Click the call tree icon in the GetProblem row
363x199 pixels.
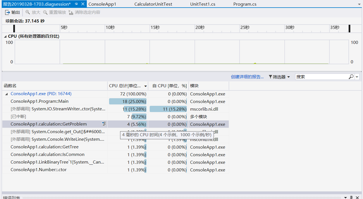pyautogui.click(x=104, y=124)
